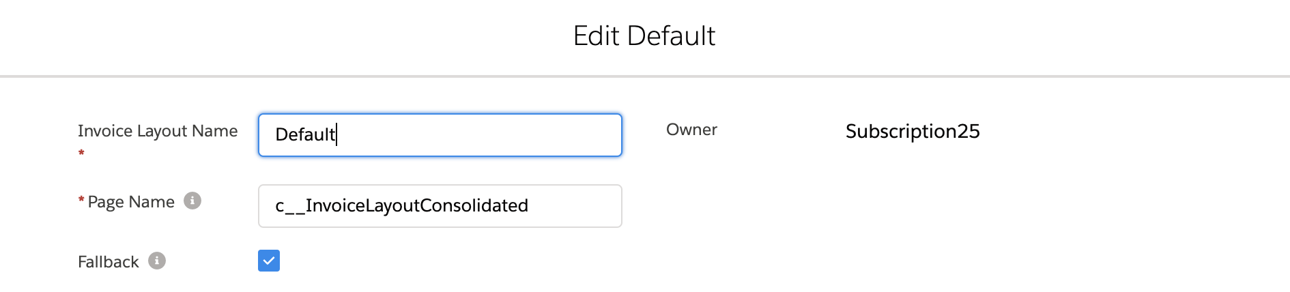Click the Subscription25 owner value
Image resolution: width=1290 pixels, height=292 pixels.
[913, 131]
